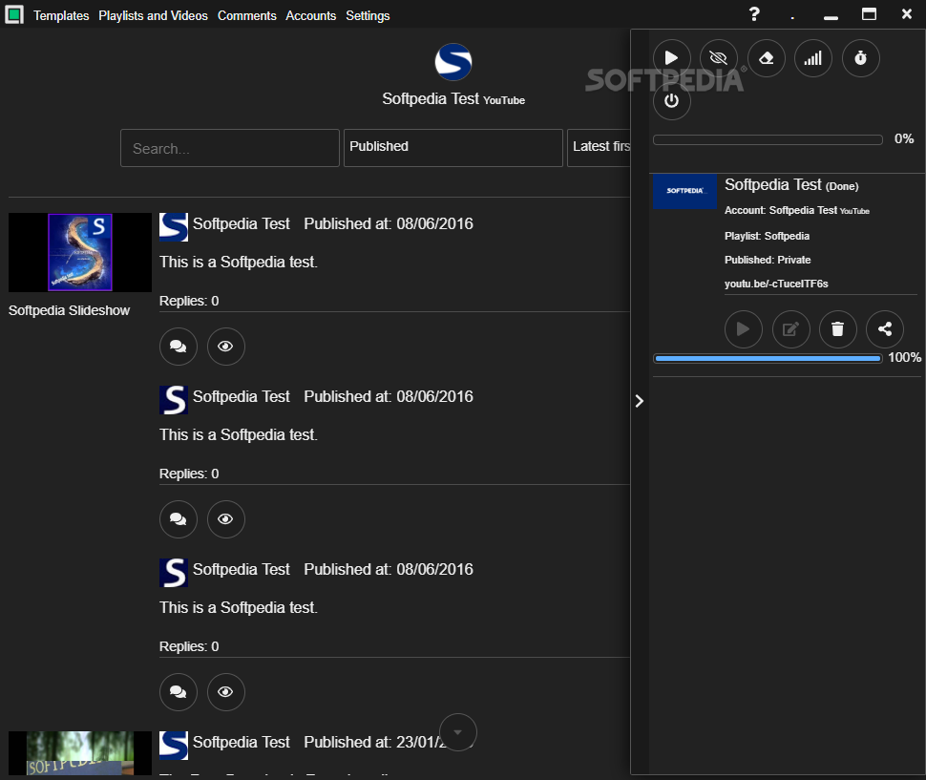This screenshot has width=926, height=780.
Task: Click Replies: 0 under the third comment
Action: click(189, 647)
